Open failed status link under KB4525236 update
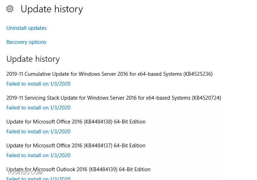257x180 pixels. point(38,84)
